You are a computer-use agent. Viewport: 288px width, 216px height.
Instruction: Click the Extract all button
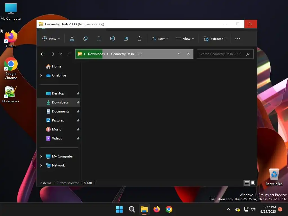[215, 39]
